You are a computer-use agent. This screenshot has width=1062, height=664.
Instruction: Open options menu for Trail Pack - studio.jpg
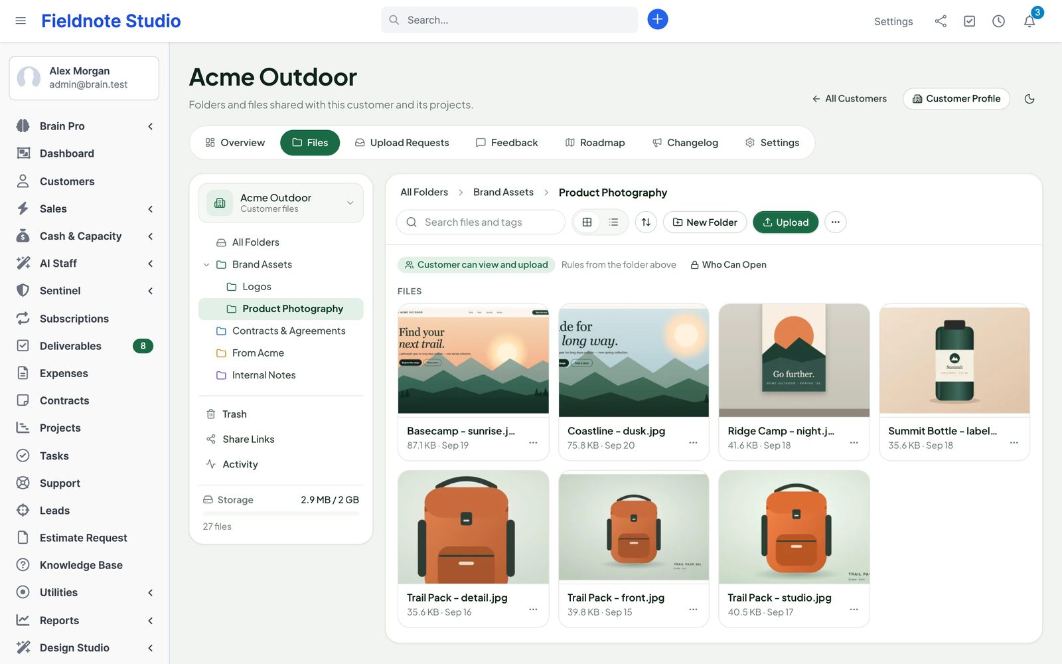[x=854, y=609]
